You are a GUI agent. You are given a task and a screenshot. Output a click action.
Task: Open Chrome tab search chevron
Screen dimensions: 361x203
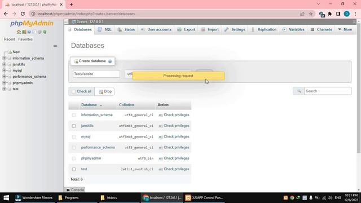point(318,4)
